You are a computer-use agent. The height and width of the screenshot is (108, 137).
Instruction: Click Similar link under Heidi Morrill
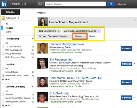(x=78, y=86)
